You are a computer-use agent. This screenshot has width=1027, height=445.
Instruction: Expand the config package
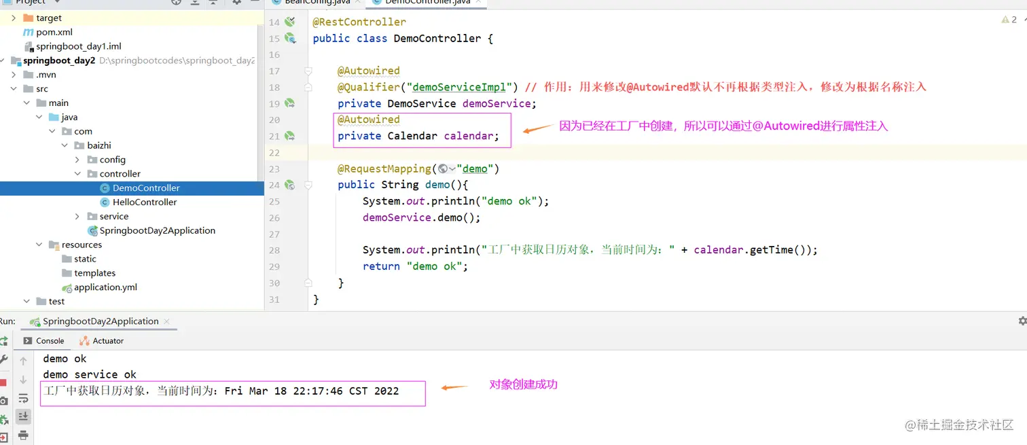point(78,160)
